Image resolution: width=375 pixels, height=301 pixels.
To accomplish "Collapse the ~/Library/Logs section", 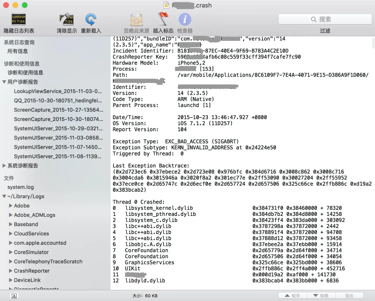I will [x=4, y=196].
